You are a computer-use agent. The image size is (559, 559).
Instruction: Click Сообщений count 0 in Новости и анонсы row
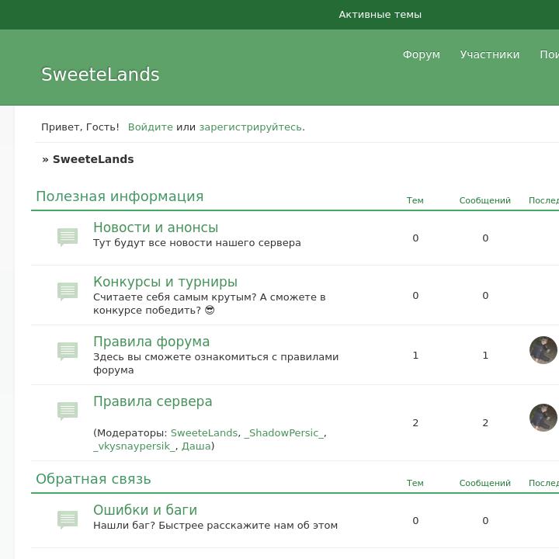(485, 238)
